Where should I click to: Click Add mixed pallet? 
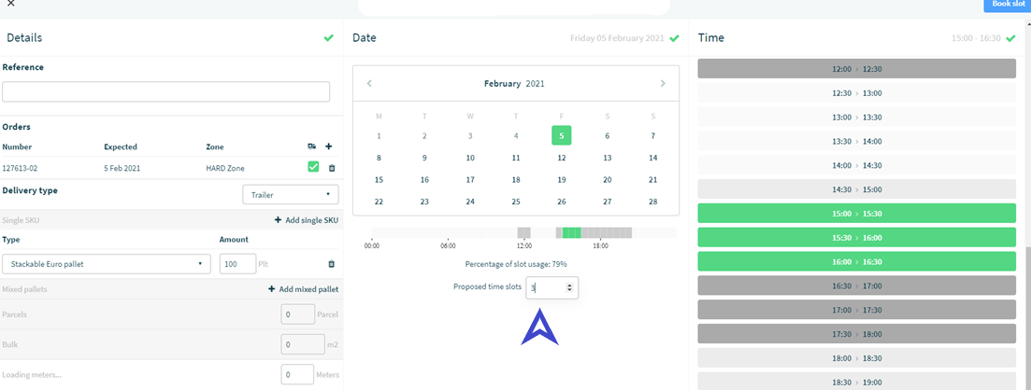pyautogui.click(x=303, y=289)
